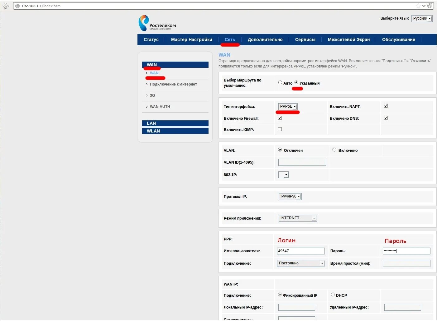The height and width of the screenshot is (321, 437).
Task: Select VLAN Включено radio button
Action: pos(334,150)
